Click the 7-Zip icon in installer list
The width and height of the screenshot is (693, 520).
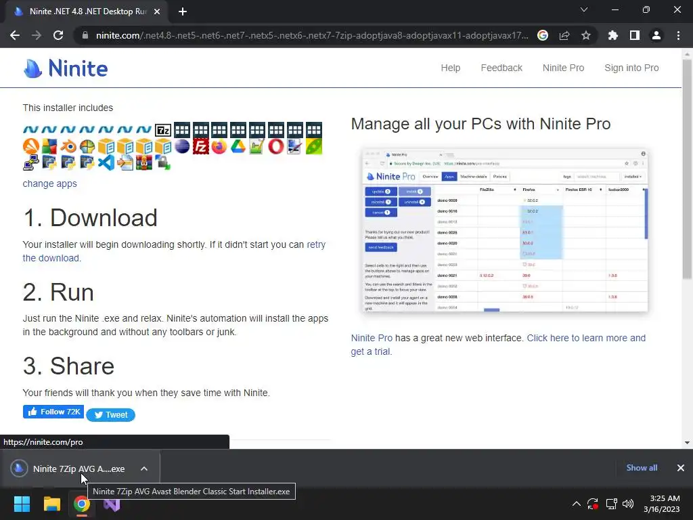[163, 130]
